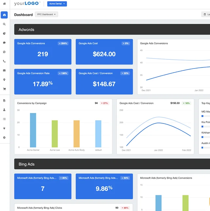This screenshot has width=210, height=211.
Task: Open the PPC Dashboard selector dropdown
Action: coord(46,14)
